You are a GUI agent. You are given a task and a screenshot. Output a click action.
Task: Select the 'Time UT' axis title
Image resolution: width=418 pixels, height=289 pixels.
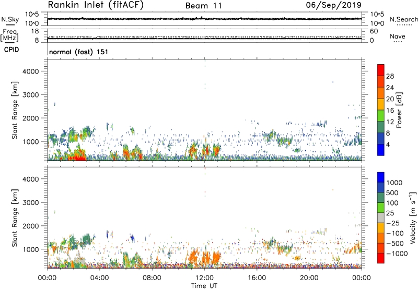click(204, 286)
